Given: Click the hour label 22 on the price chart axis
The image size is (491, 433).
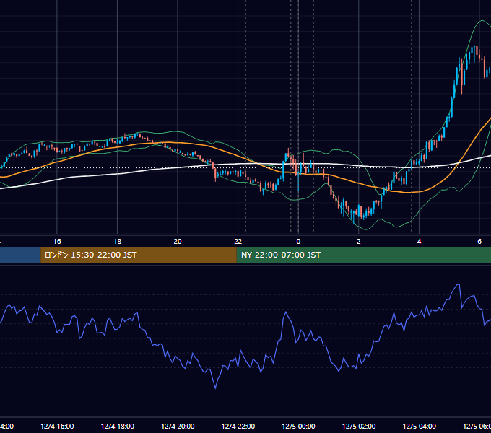Looking at the screenshot, I should click(x=238, y=242).
